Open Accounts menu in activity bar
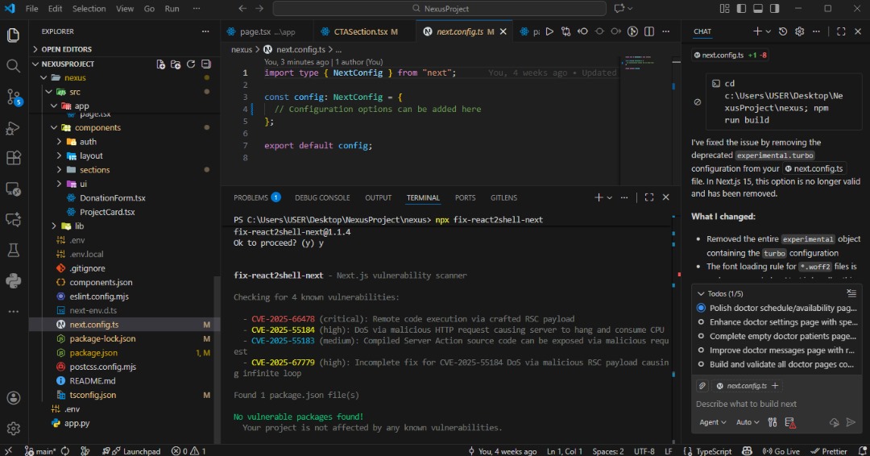 (x=14, y=398)
